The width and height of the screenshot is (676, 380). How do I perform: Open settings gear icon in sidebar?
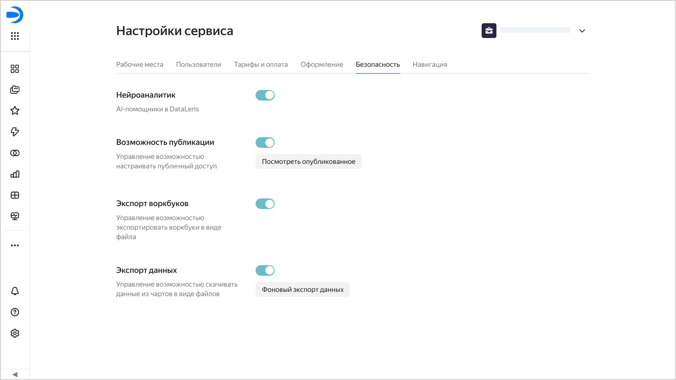15,333
